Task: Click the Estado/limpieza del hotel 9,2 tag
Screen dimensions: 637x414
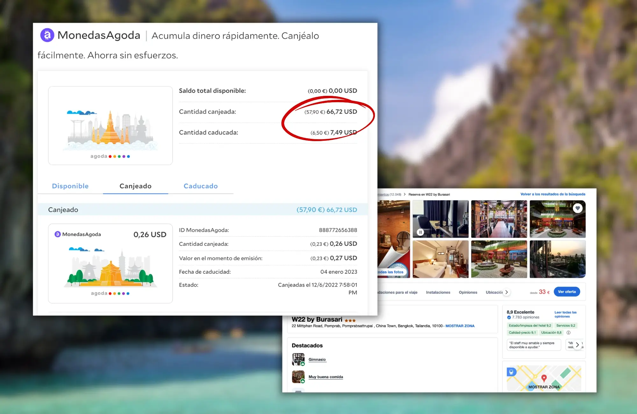Action: (530, 325)
